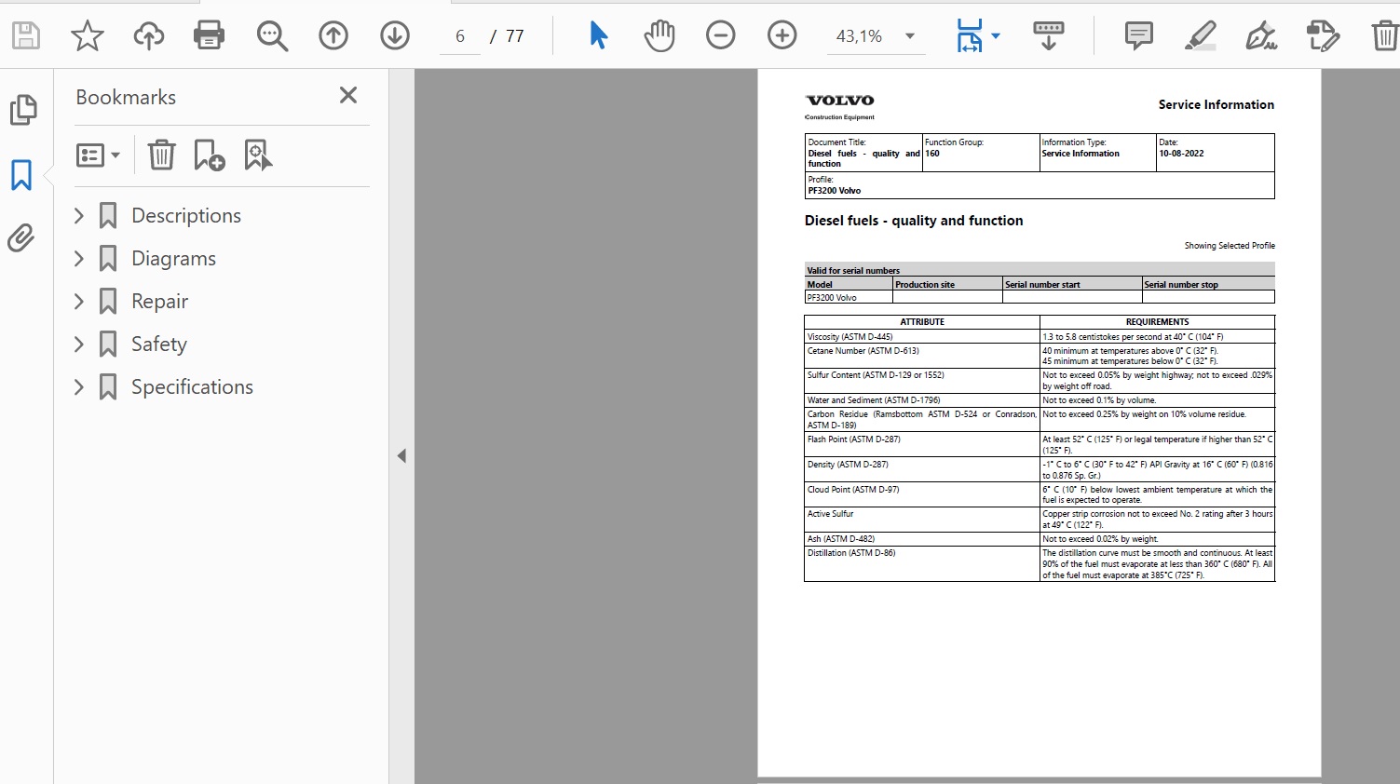Viewport: 1400px width, 784px height.
Task: Click the page number input field
Action: click(x=460, y=36)
